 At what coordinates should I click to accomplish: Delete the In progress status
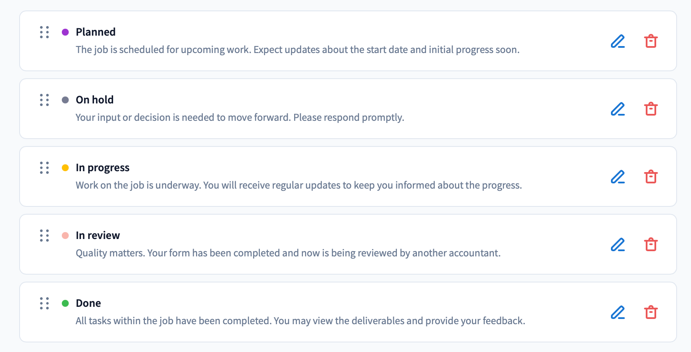[x=651, y=177]
